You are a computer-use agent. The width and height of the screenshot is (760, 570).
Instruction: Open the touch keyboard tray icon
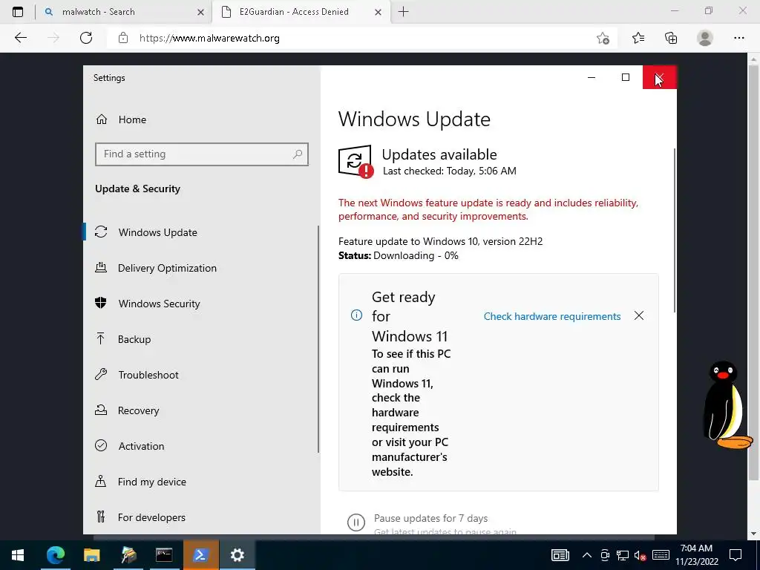pyautogui.click(x=661, y=555)
